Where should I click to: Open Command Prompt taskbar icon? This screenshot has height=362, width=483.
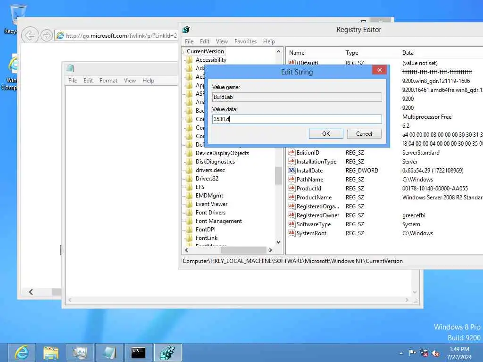138,353
